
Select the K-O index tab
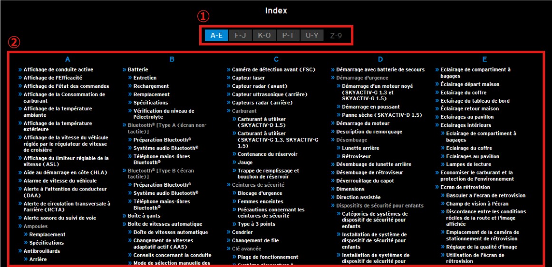pyautogui.click(x=264, y=35)
